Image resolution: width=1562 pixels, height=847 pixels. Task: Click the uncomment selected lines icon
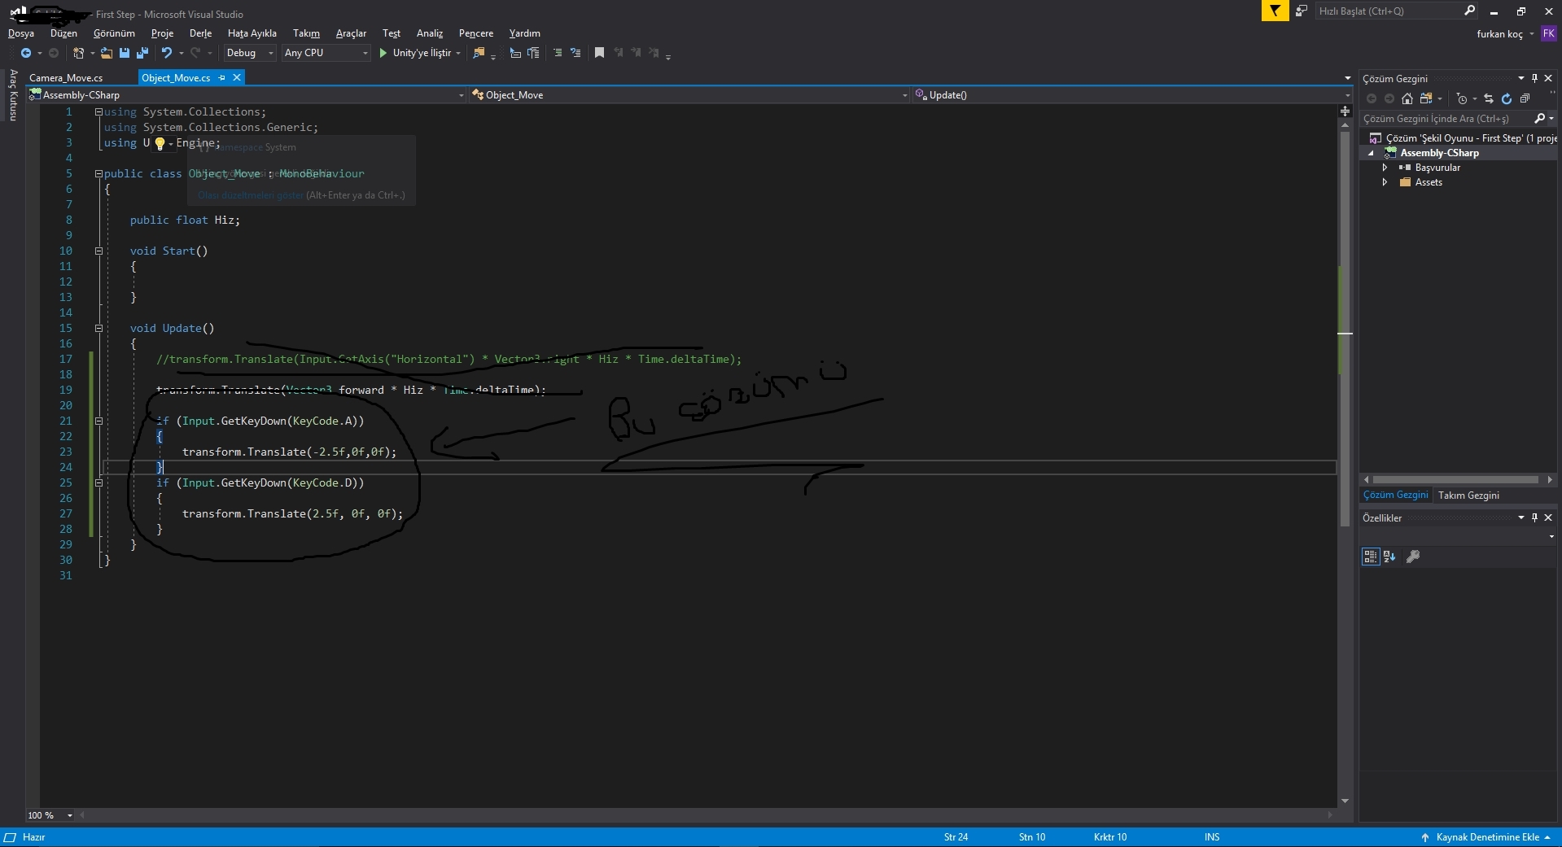[x=575, y=53]
